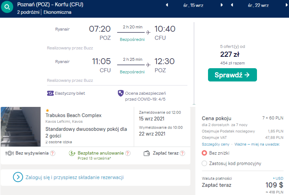This screenshot has width=289, height=195.
Task: Click the Elastyczny bilet ticket icon
Action: click(x=50, y=93)
